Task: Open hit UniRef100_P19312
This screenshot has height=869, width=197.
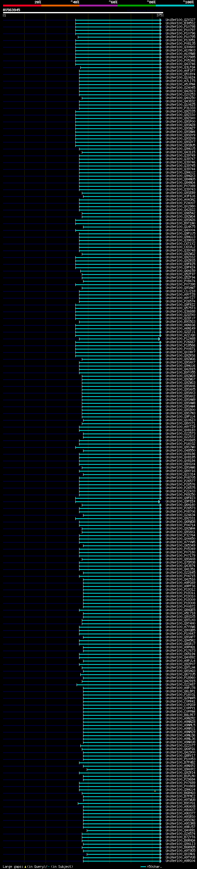Action: (180, 589)
